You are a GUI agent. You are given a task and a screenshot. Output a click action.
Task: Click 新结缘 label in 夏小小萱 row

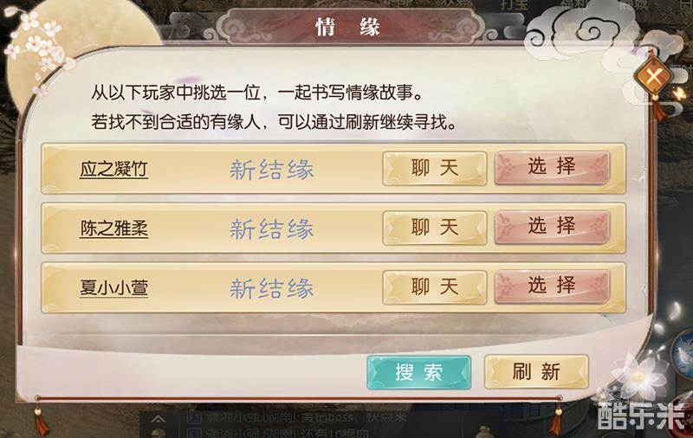click(271, 289)
